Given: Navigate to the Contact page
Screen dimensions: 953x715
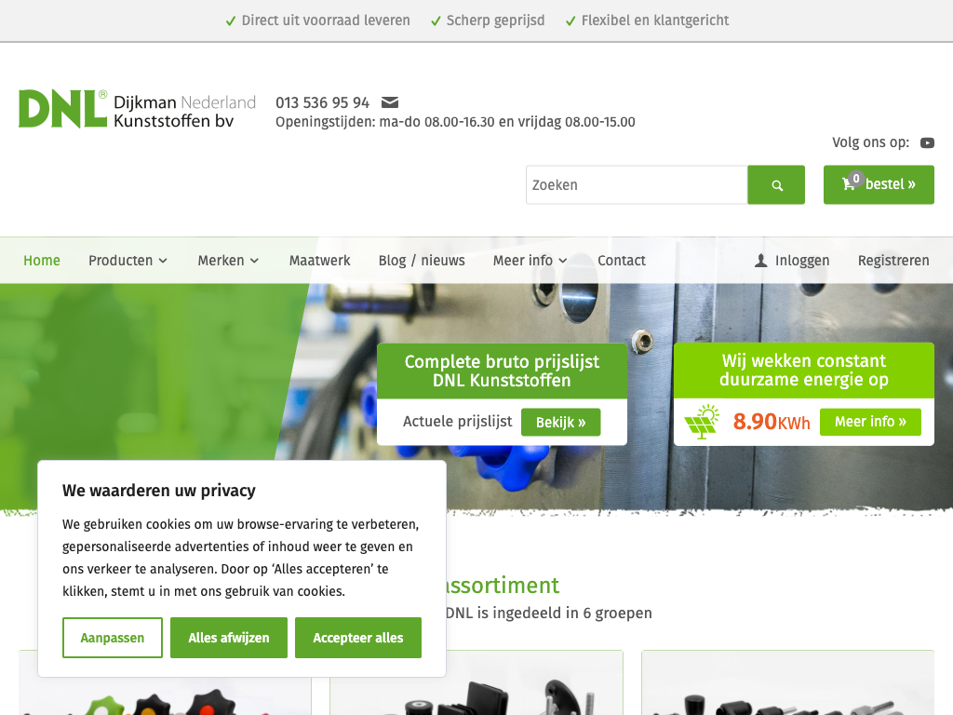Looking at the screenshot, I should [622, 261].
